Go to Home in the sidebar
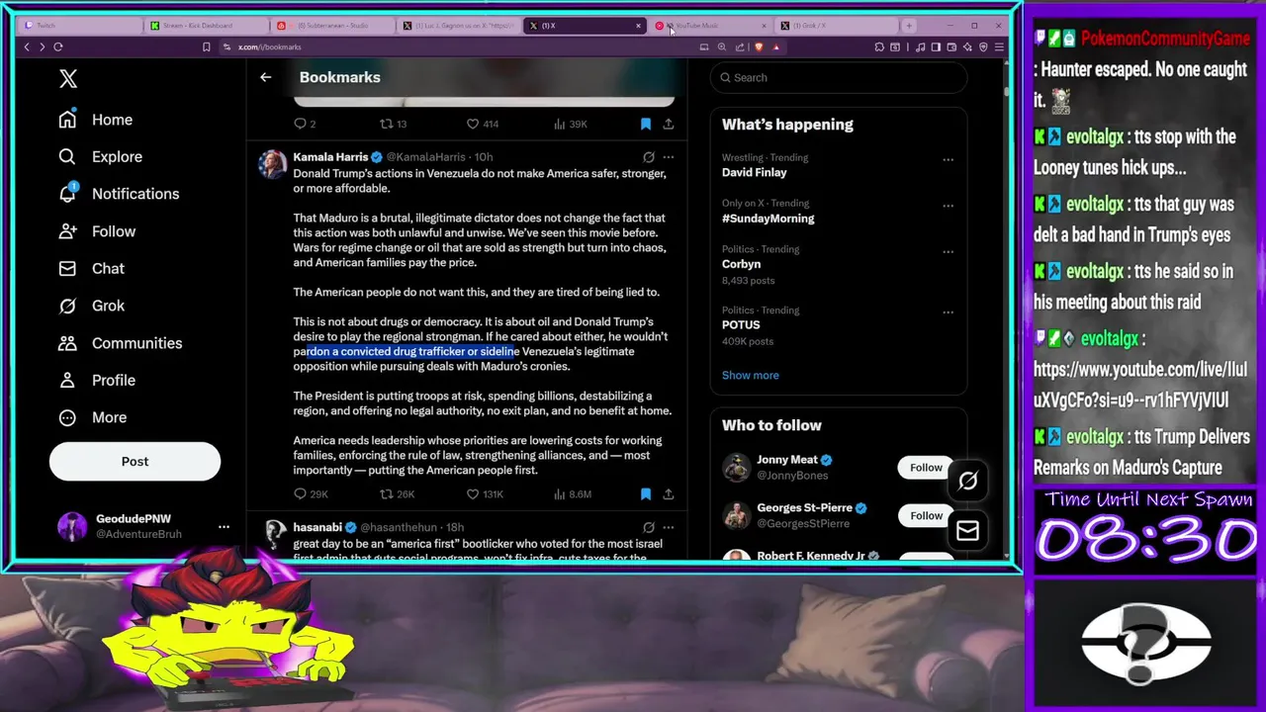This screenshot has width=1266, height=712. click(95, 120)
